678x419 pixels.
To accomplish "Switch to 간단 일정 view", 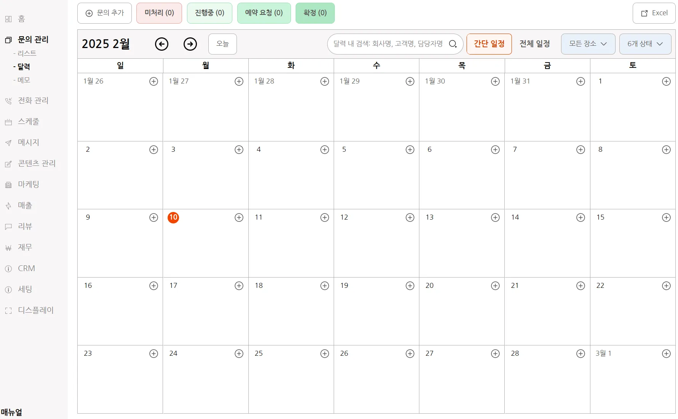I will click(x=489, y=44).
